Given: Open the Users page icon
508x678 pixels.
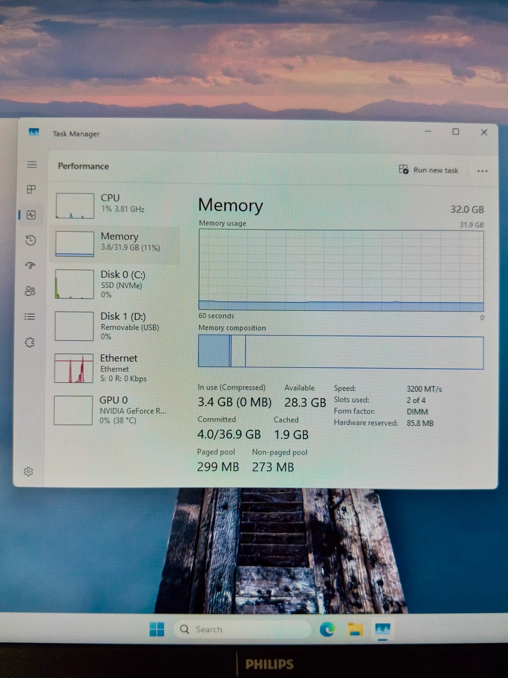Looking at the screenshot, I should [x=30, y=291].
